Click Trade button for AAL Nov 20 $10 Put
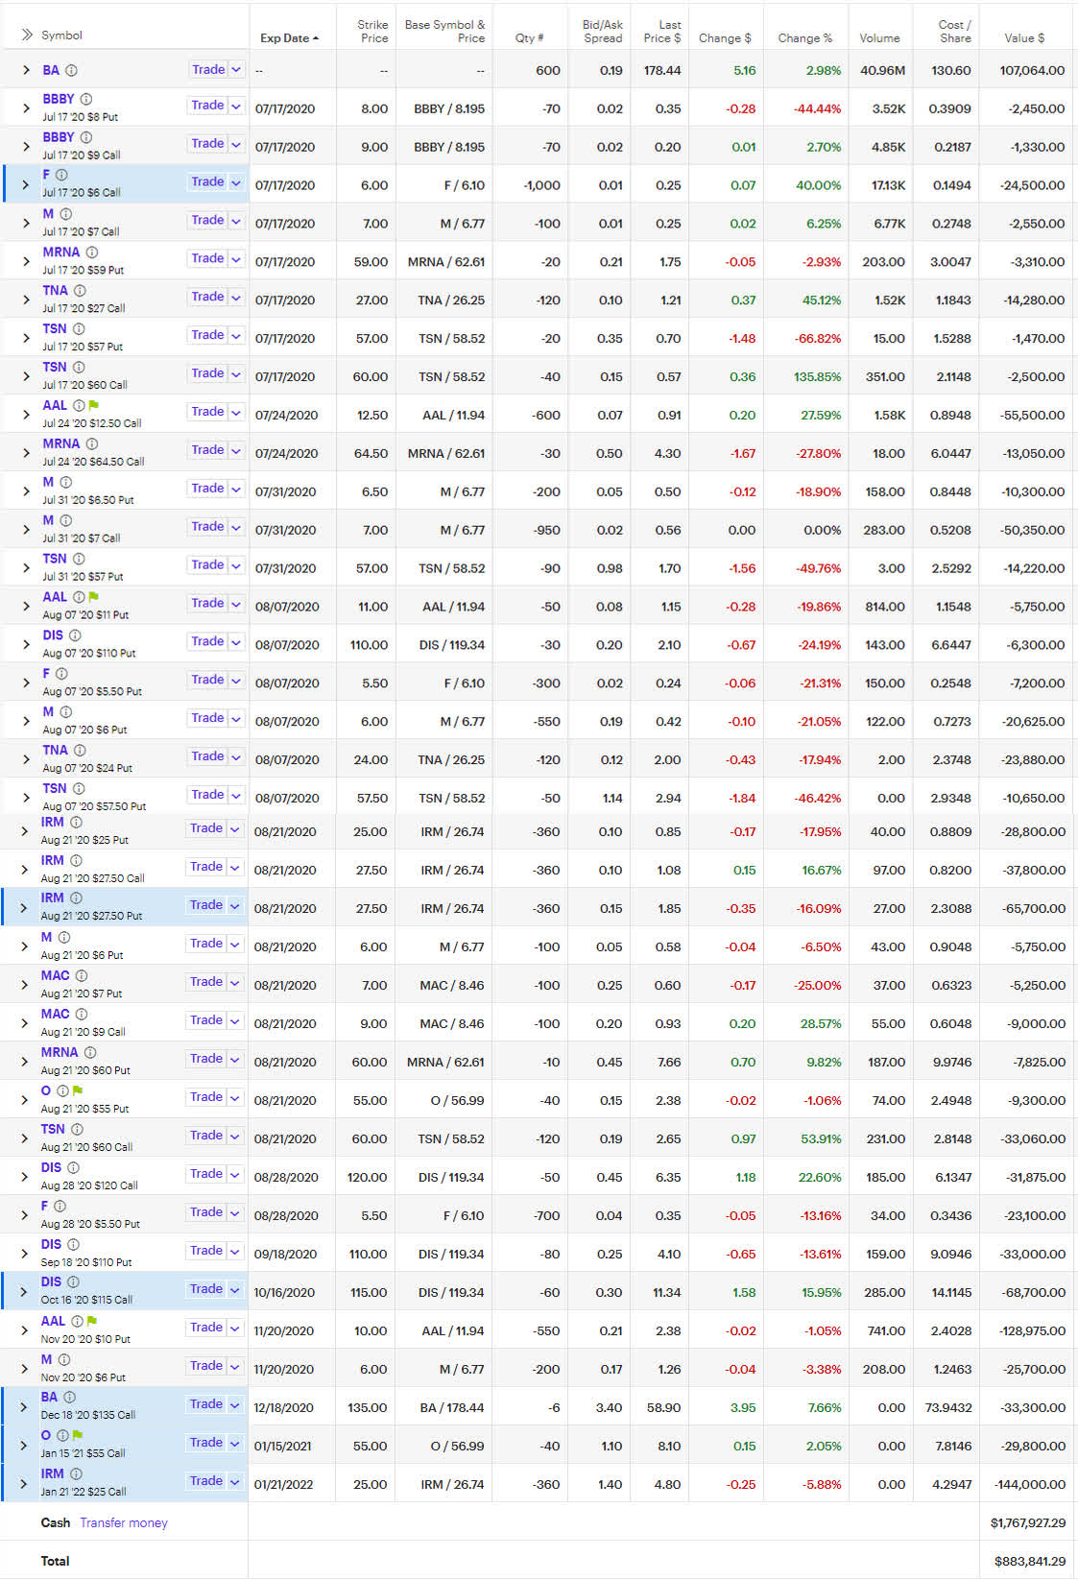 (x=206, y=1327)
